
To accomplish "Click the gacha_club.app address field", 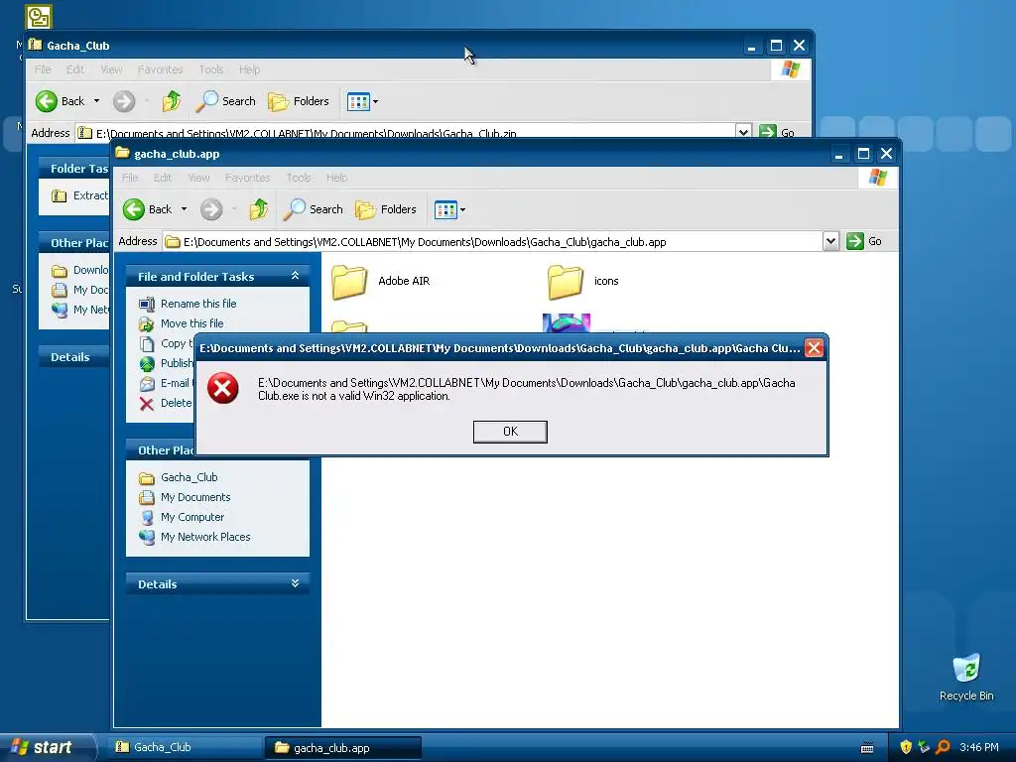I will pos(493,242).
